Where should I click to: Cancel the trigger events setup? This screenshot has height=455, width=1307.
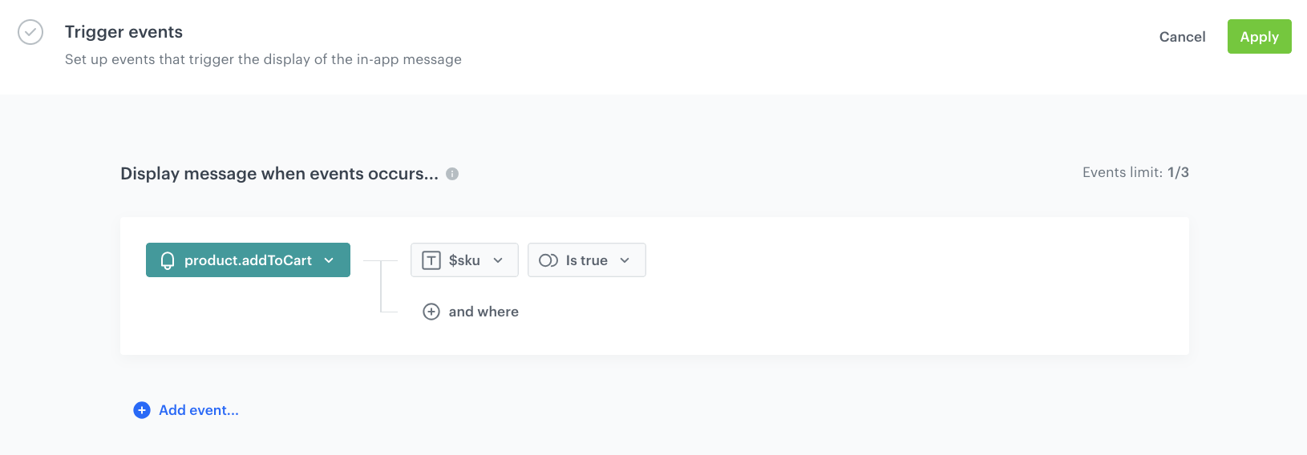(x=1182, y=37)
